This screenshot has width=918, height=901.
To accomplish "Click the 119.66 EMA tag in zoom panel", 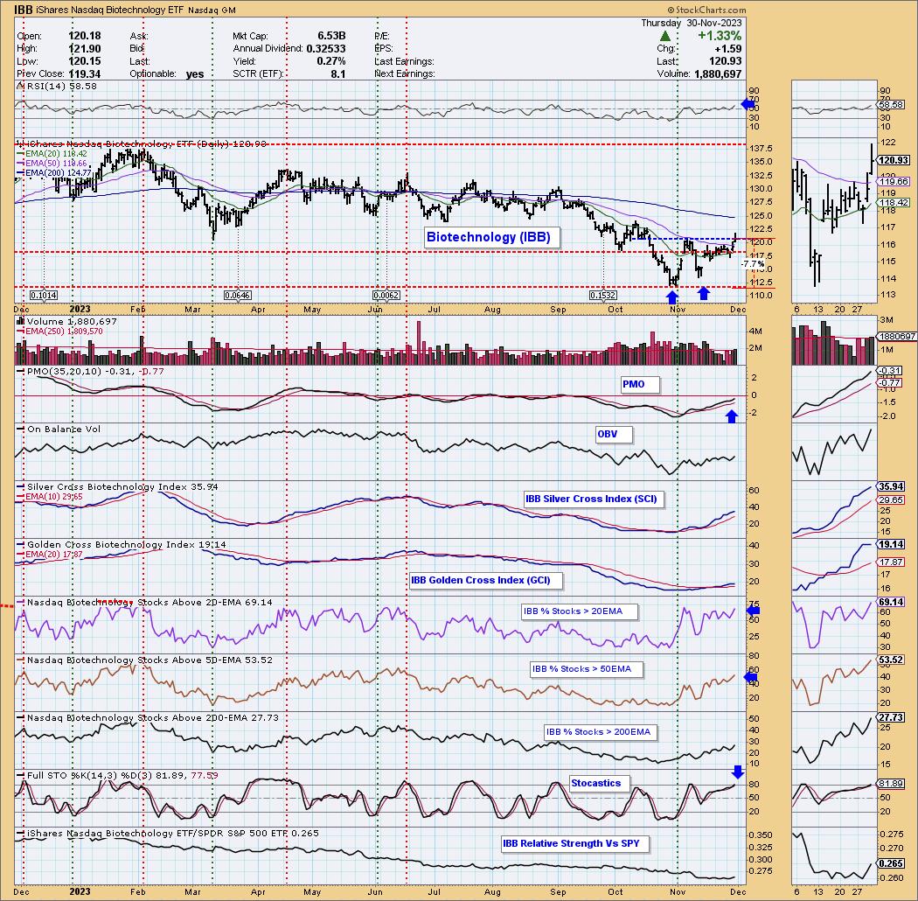I will (x=894, y=182).
